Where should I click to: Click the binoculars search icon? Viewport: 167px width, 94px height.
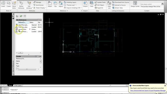(162, 4)
